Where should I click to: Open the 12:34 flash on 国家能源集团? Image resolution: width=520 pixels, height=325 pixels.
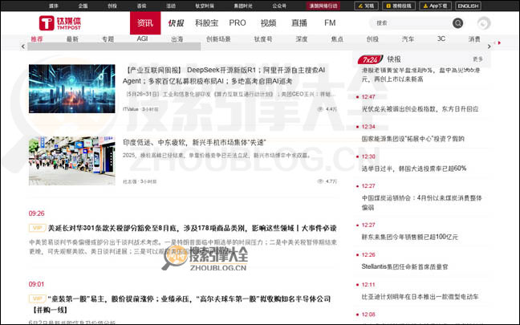tap(413, 139)
